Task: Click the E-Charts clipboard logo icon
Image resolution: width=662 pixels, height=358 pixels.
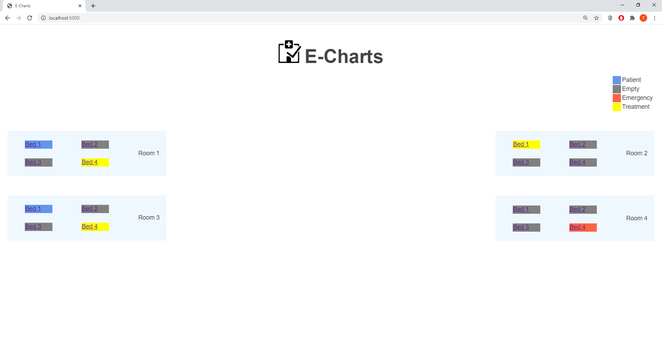Action: pyautogui.click(x=289, y=52)
